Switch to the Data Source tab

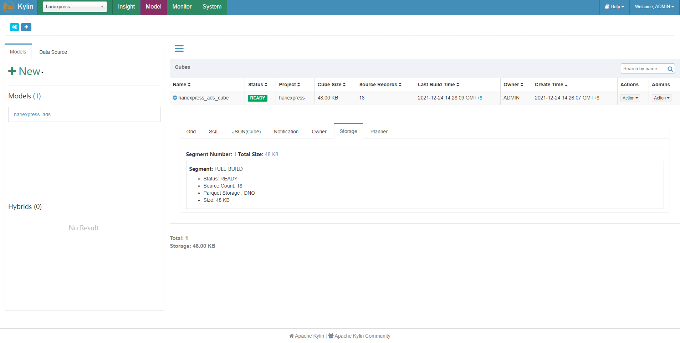click(53, 52)
